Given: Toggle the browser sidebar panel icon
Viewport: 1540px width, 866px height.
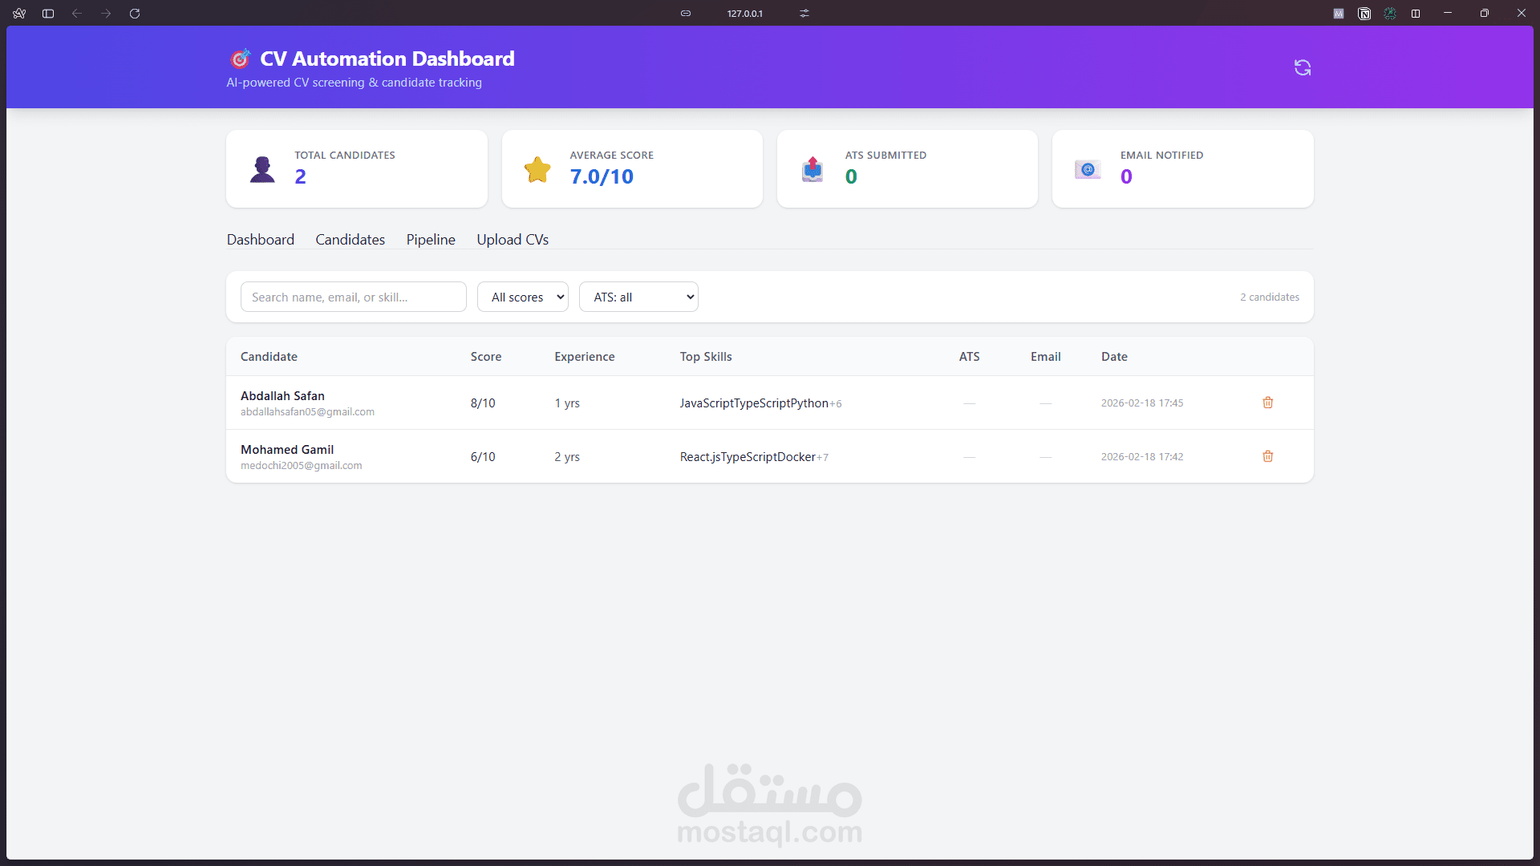Looking at the screenshot, I should pos(48,14).
